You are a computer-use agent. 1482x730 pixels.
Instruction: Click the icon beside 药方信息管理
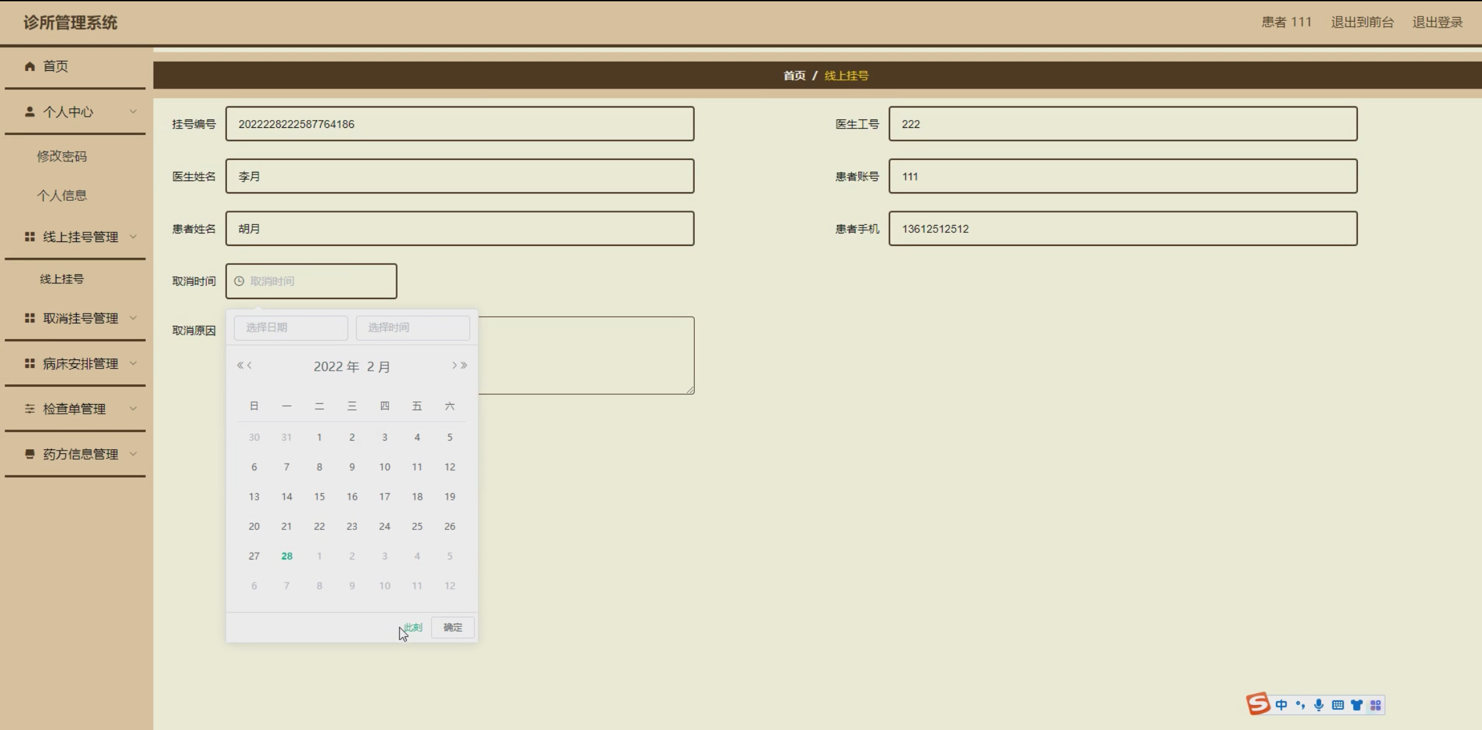point(30,454)
